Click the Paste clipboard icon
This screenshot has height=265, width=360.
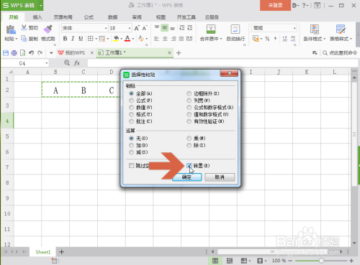(11, 29)
